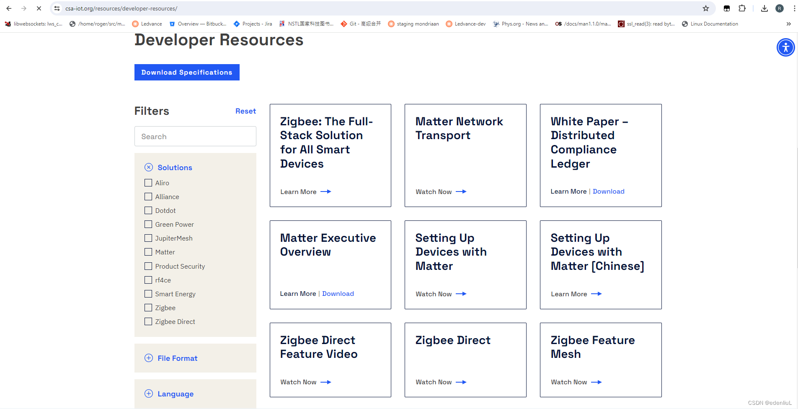Reset all filters
Screen dimensions: 798x409
[245, 111]
